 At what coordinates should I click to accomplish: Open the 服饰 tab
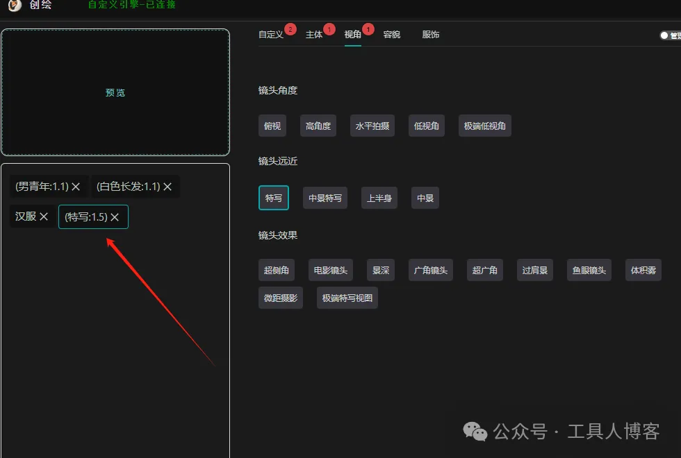pos(430,33)
